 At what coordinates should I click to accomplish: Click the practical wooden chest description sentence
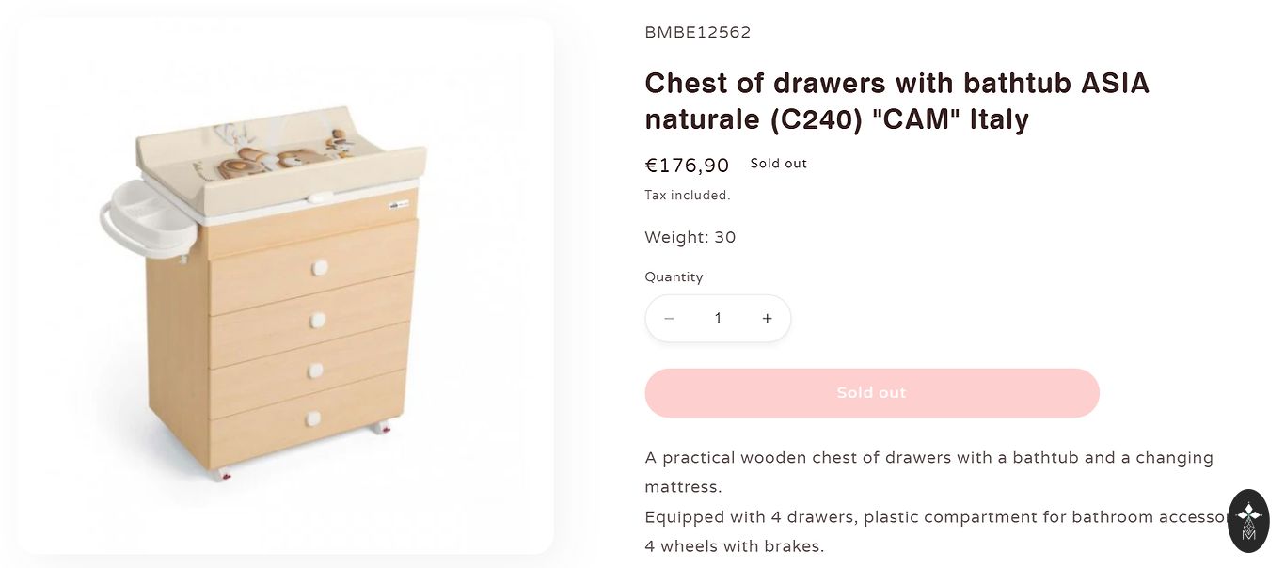tap(928, 458)
